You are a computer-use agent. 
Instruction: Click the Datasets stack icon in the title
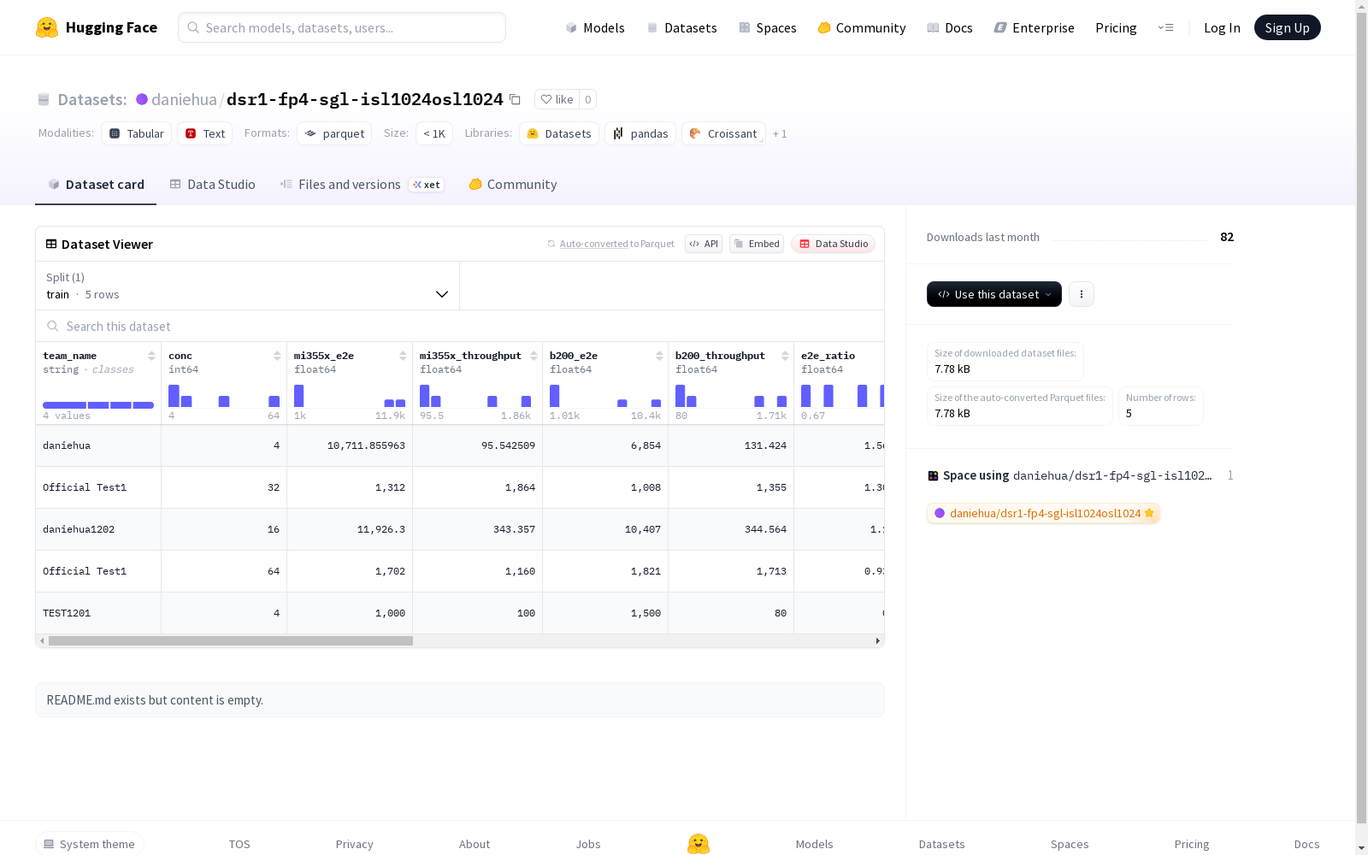point(44,99)
